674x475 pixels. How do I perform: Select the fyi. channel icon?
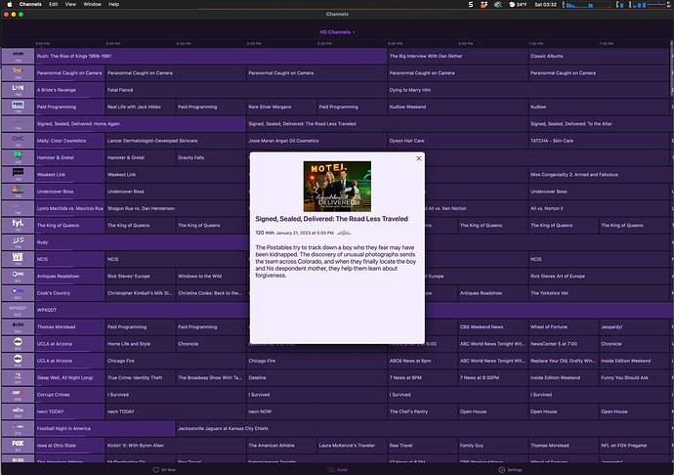18,225
